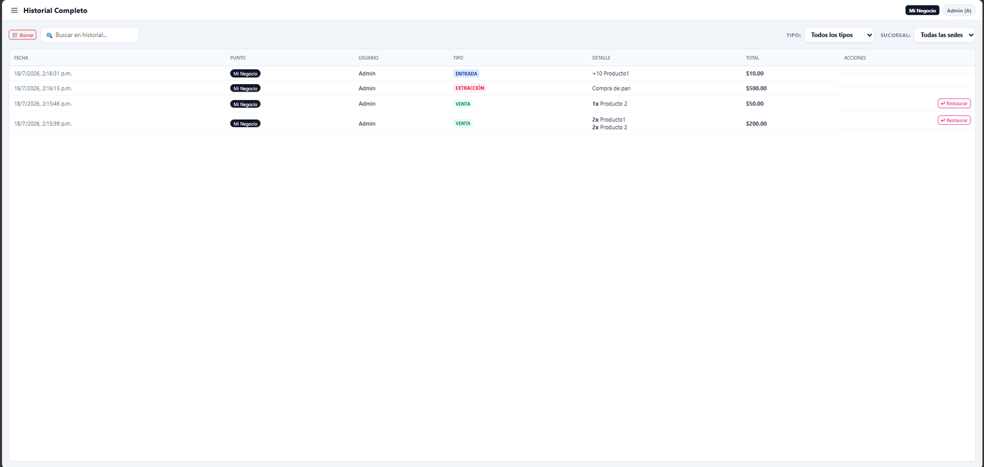Click the Compra de pan detail
The image size is (984, 467).
611,88
